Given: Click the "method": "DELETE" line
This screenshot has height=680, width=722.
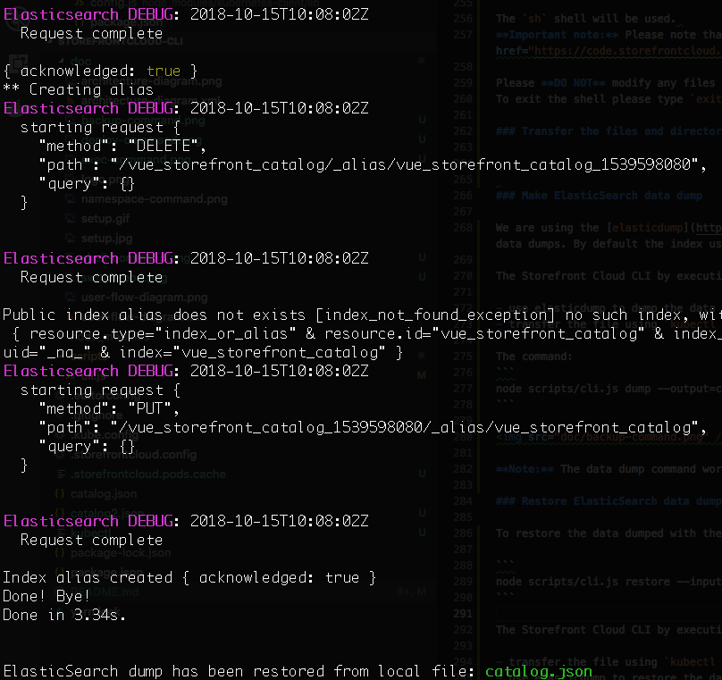Looking at the screenshot, I should tap(122, 146).
